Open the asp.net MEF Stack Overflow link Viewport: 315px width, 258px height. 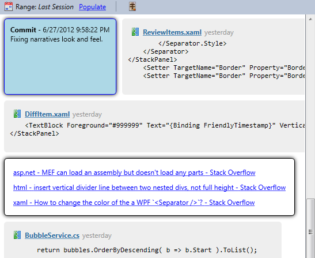tap(134, 173)
